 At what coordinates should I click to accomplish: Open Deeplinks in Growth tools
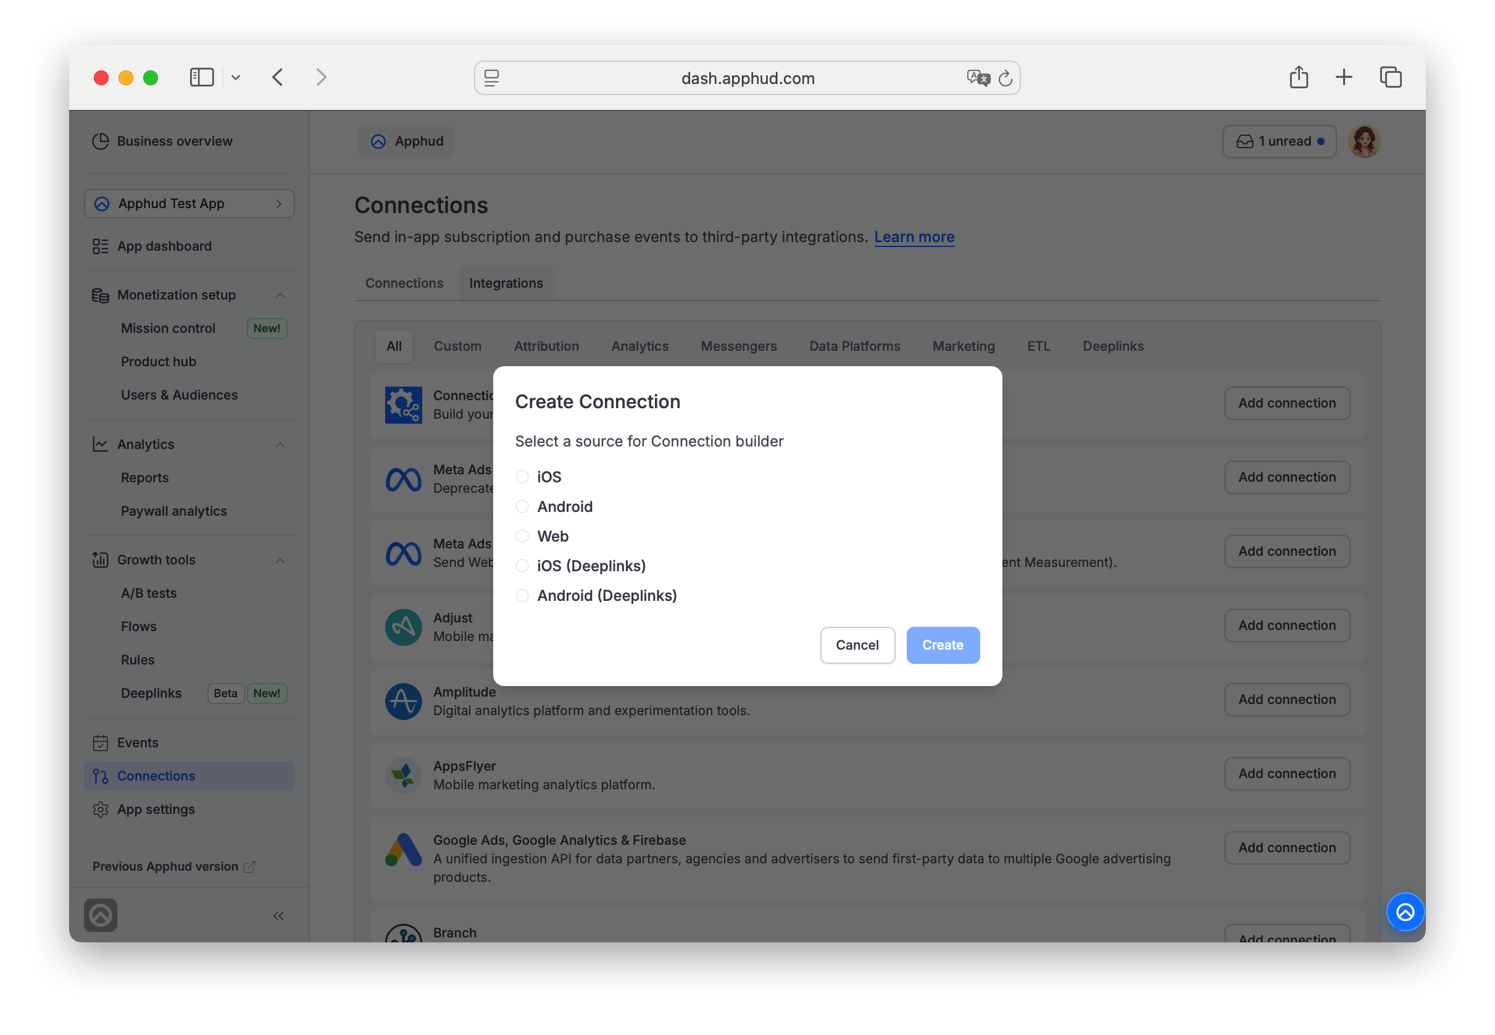coord(151,693)
